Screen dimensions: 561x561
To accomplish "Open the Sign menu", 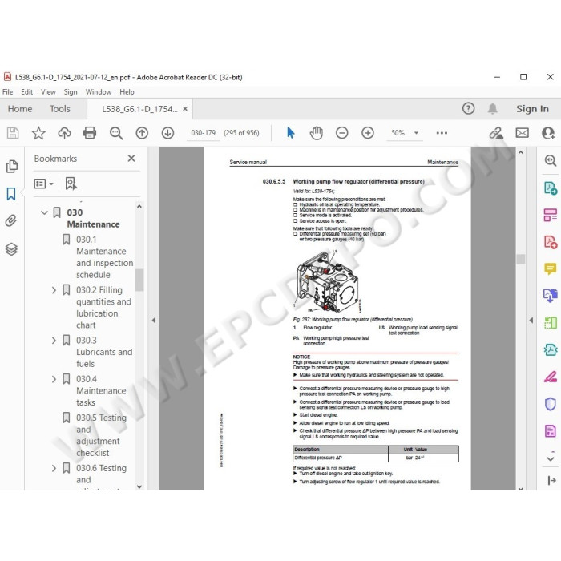I will point(71,92).
